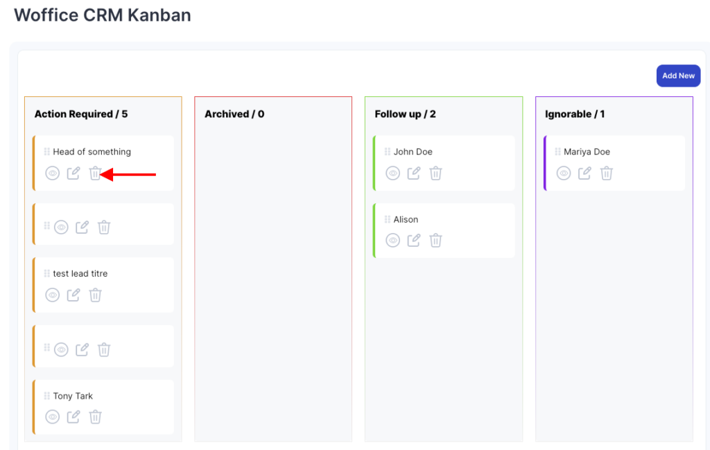The image size is (710, 450).
Task: Click the Add New button
Action: point(678,76)
